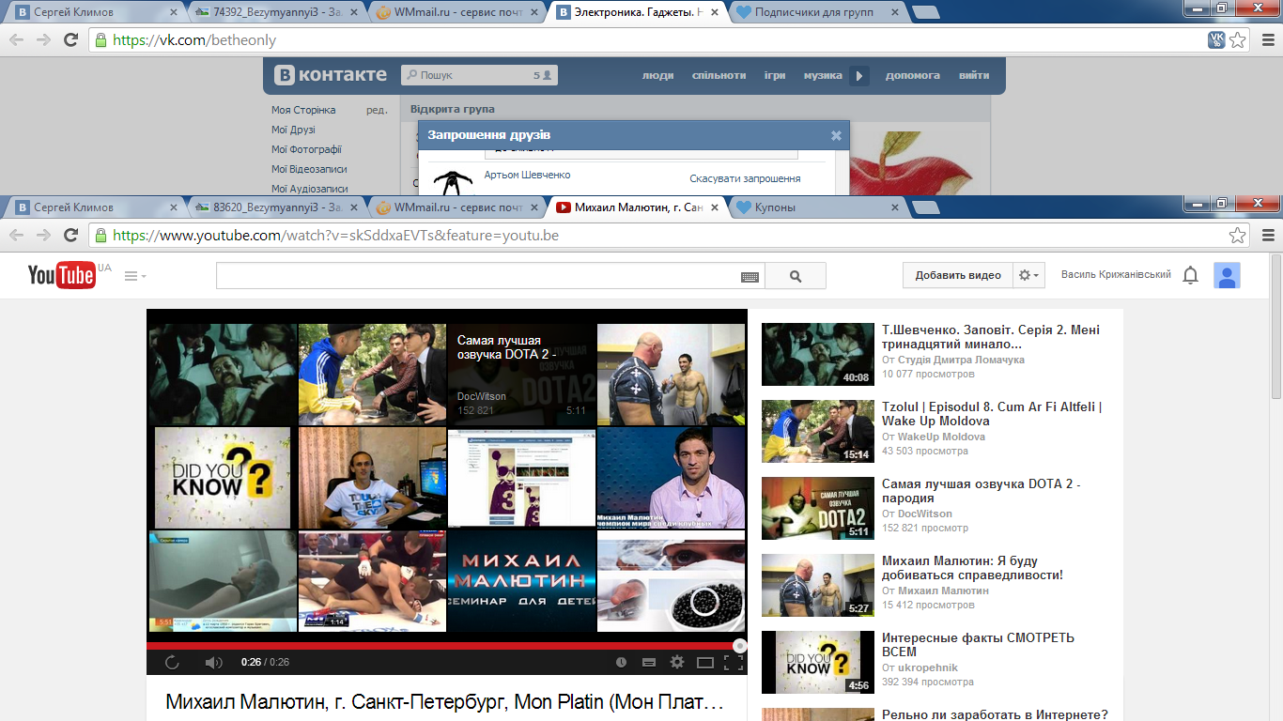Close the Запрошення друзів dialog
Image resolution: width=1283 pixels, height=721 pixels.
(836, 135)
